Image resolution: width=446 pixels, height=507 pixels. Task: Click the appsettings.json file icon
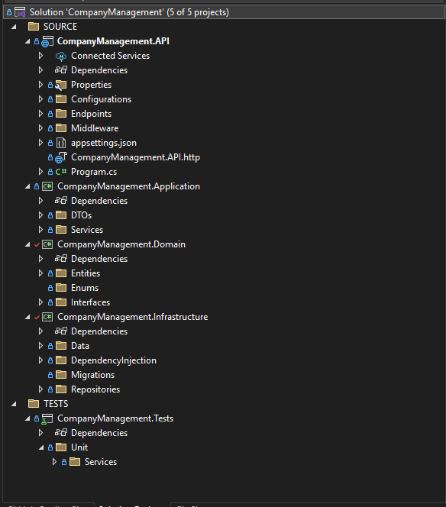[61, 143]
